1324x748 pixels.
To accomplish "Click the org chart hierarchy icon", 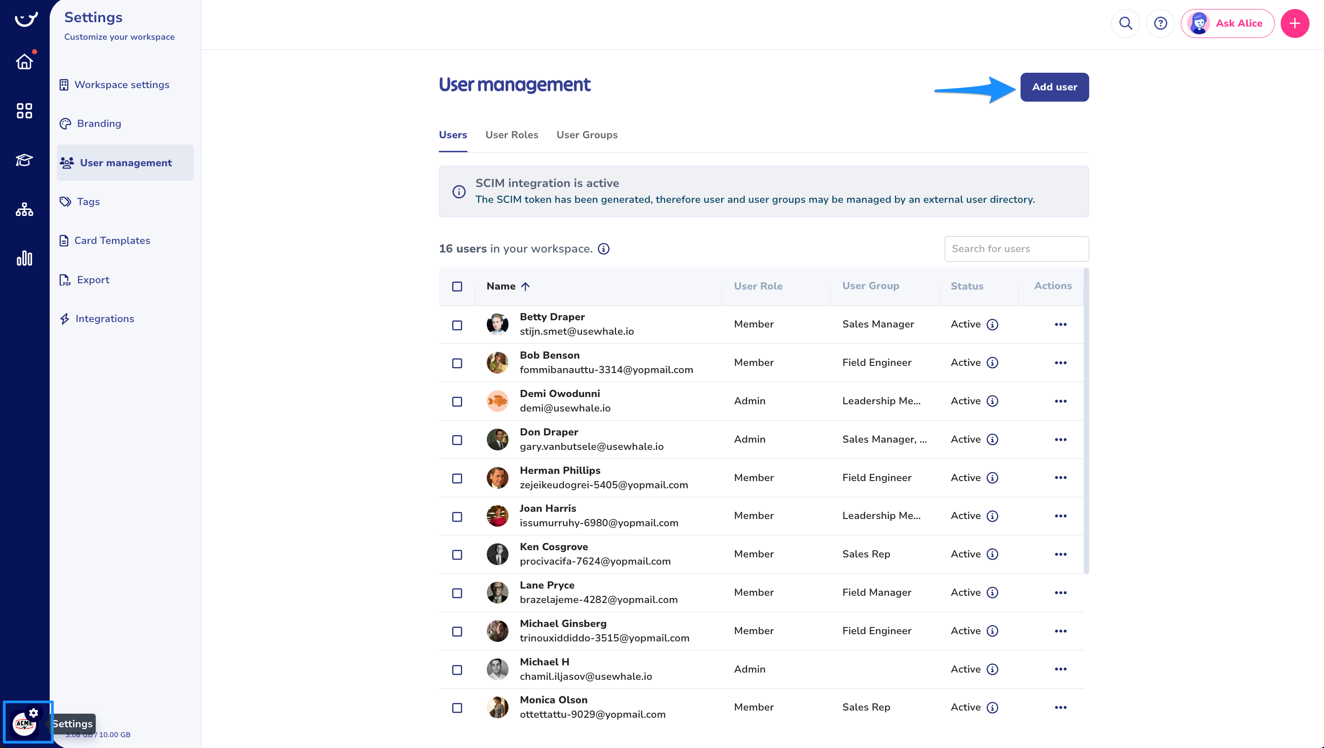I will (x=24, y=209).
